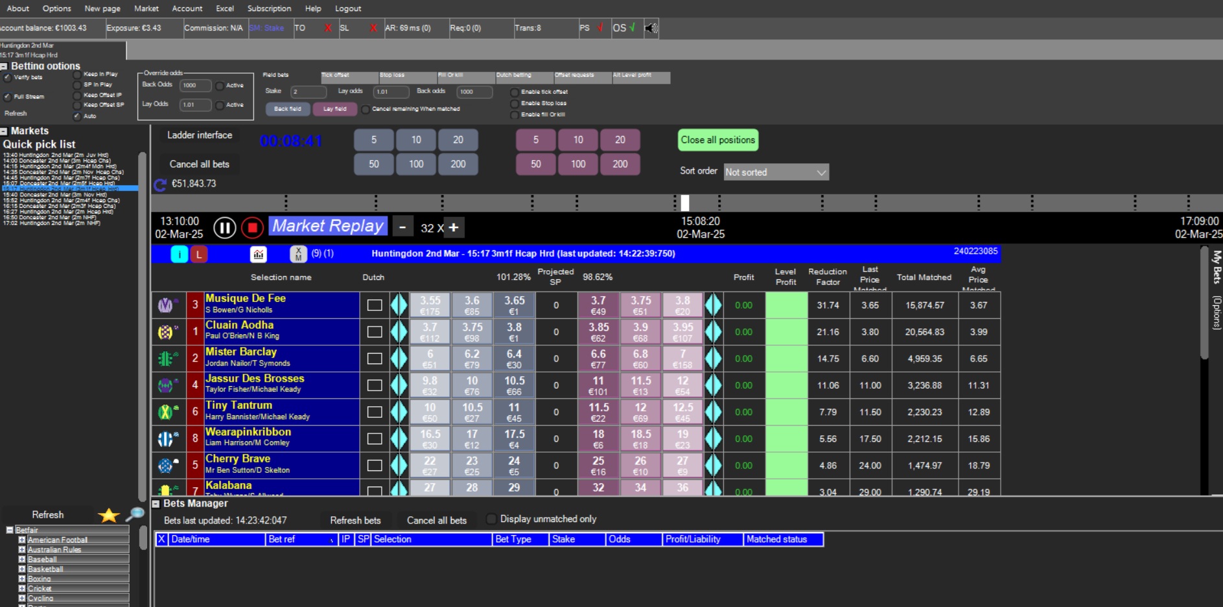Open the Sort order dropdown
Image resolution: width=1223 pixels, height=607 pixels.
[x=776, y=172]
